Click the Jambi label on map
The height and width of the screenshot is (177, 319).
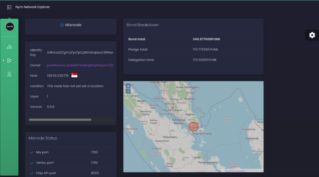coord(197,157)
